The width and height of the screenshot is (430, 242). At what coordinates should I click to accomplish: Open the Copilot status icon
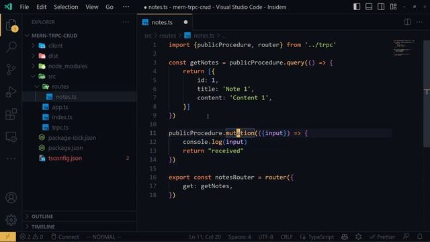pos(345,237)
